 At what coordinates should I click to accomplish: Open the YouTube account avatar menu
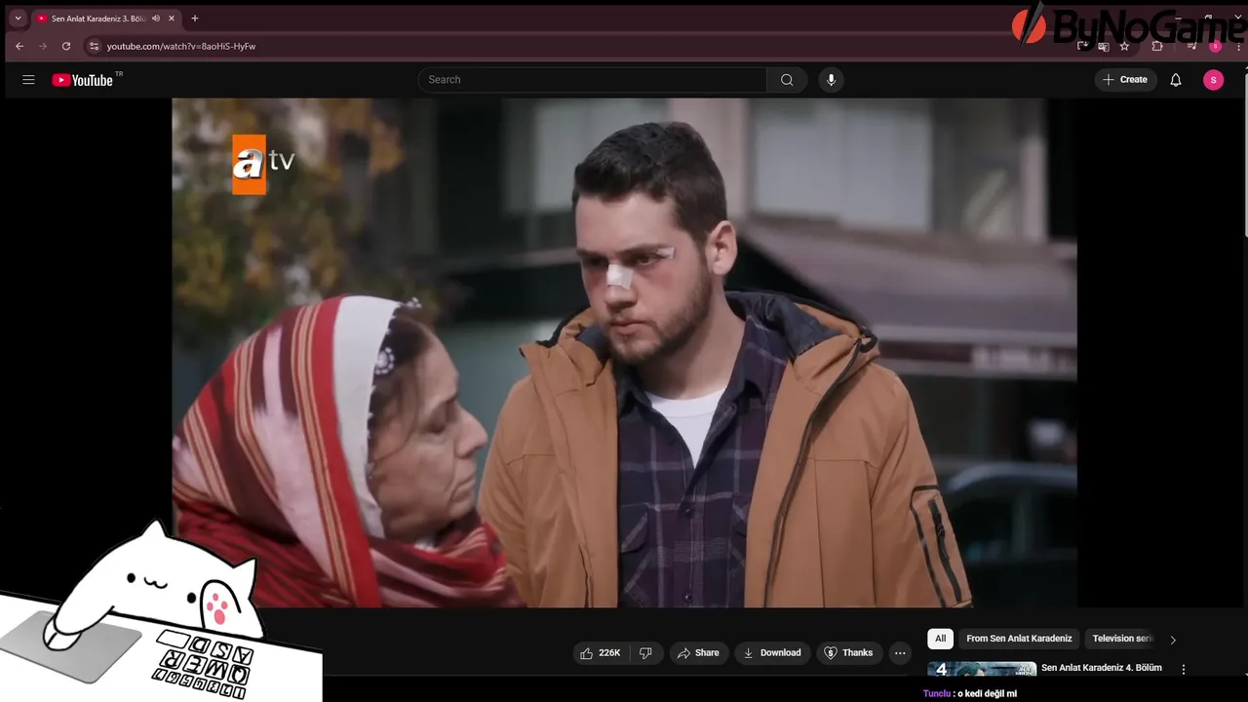coord(1213,80)
